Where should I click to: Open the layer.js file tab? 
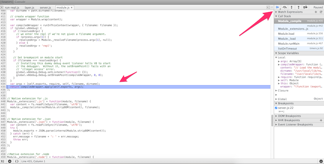(29, 7)
